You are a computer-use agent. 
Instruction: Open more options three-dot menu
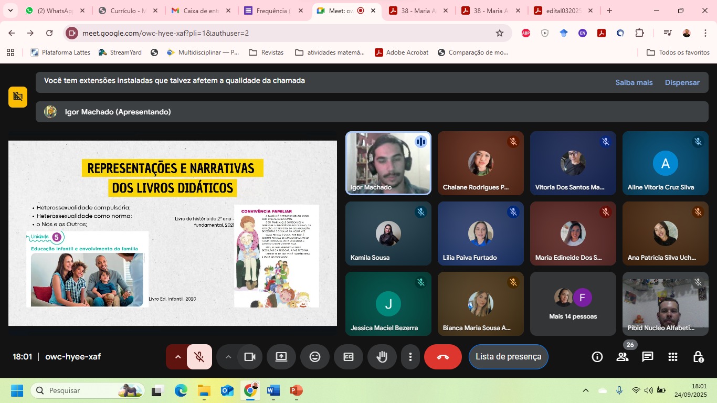410,357
